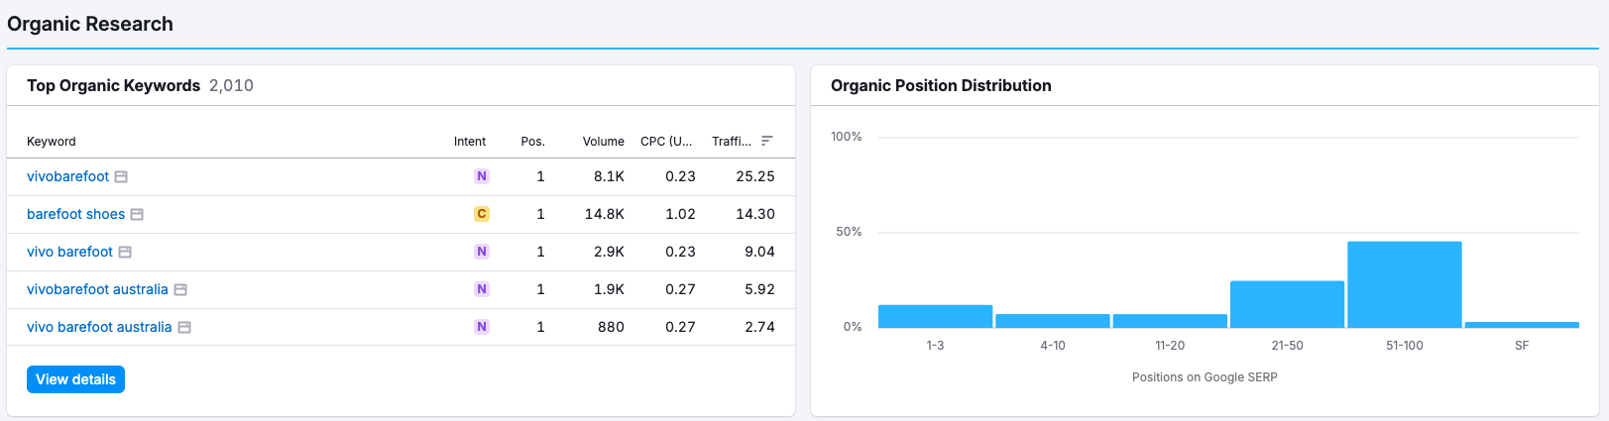Click the Keyword column header
Screen dimensions: 1609x421
pos(52,142)
